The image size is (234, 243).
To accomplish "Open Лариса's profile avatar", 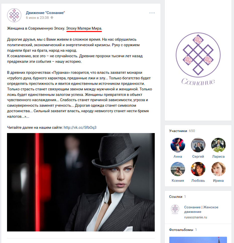I will (x=218, y=145).
